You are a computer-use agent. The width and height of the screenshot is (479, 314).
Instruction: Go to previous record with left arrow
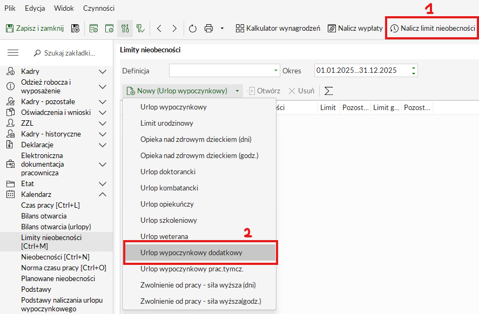[159, 28]
